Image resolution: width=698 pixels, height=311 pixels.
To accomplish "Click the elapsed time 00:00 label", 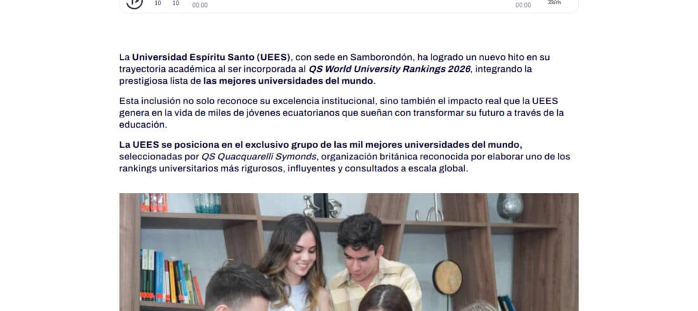I will [200, 5].
